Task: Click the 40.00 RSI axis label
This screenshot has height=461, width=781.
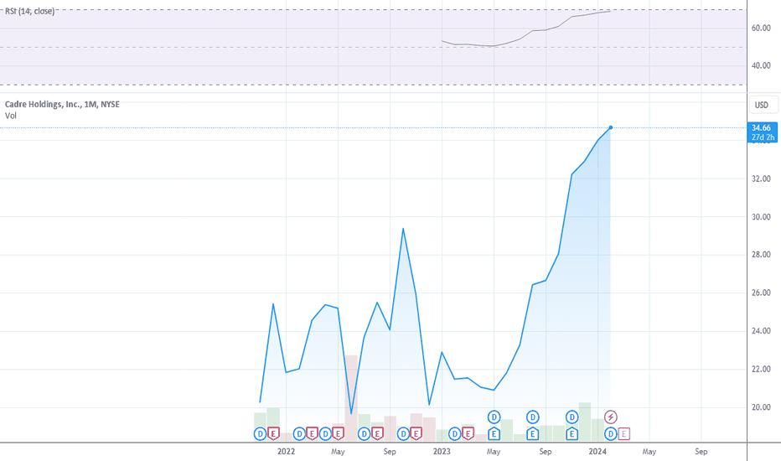Action: click(761, 65)
